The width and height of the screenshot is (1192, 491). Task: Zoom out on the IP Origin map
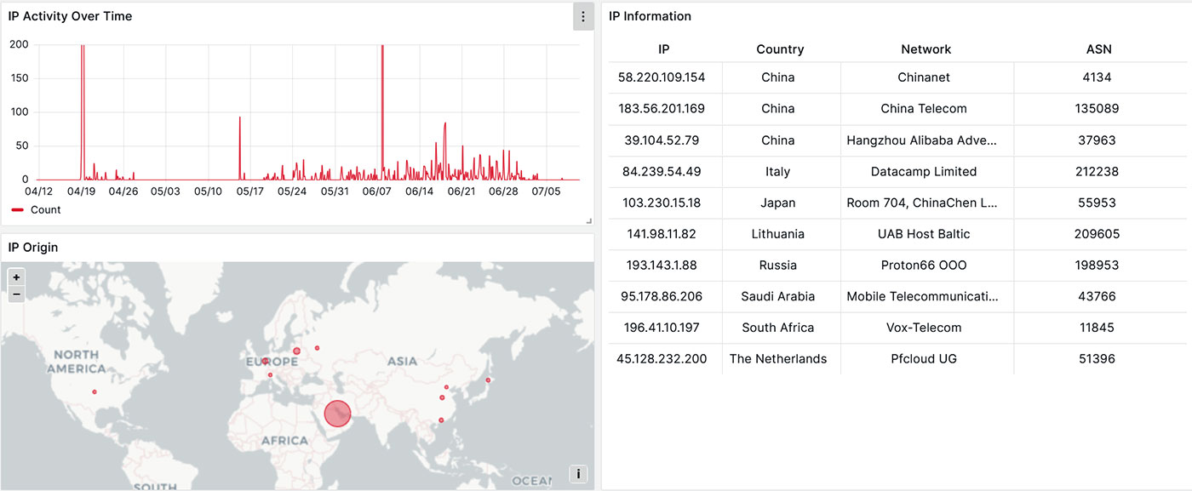[16, 294]
